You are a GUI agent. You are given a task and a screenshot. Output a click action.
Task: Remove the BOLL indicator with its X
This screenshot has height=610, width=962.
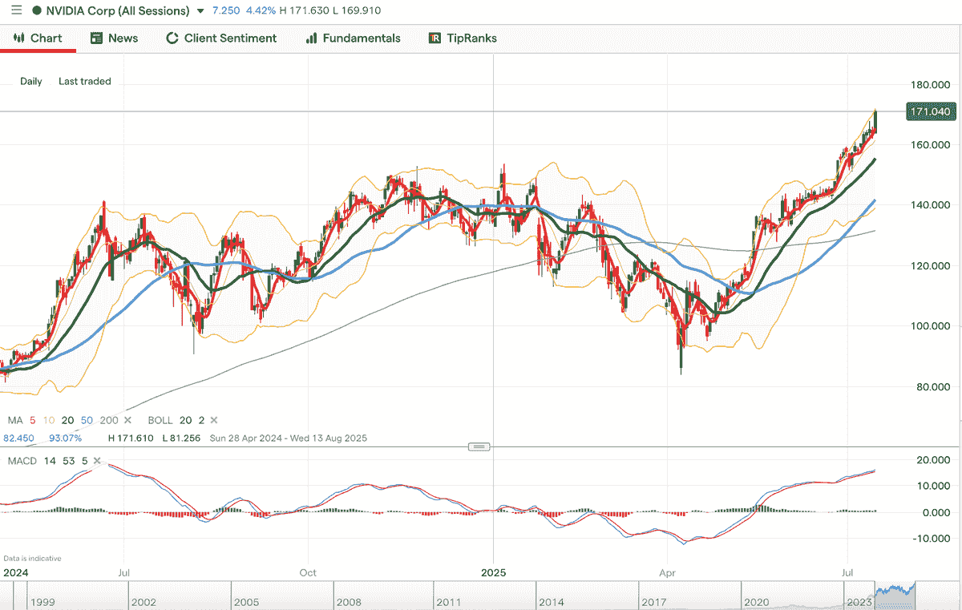(x=213, y=420)
